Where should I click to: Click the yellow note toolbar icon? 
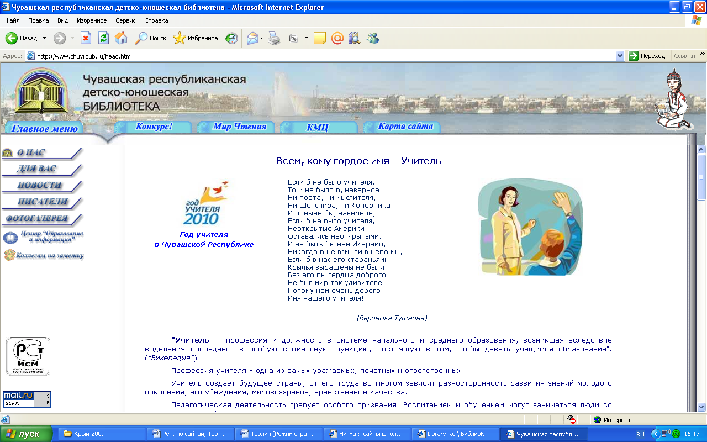click(x=319, y=38)
